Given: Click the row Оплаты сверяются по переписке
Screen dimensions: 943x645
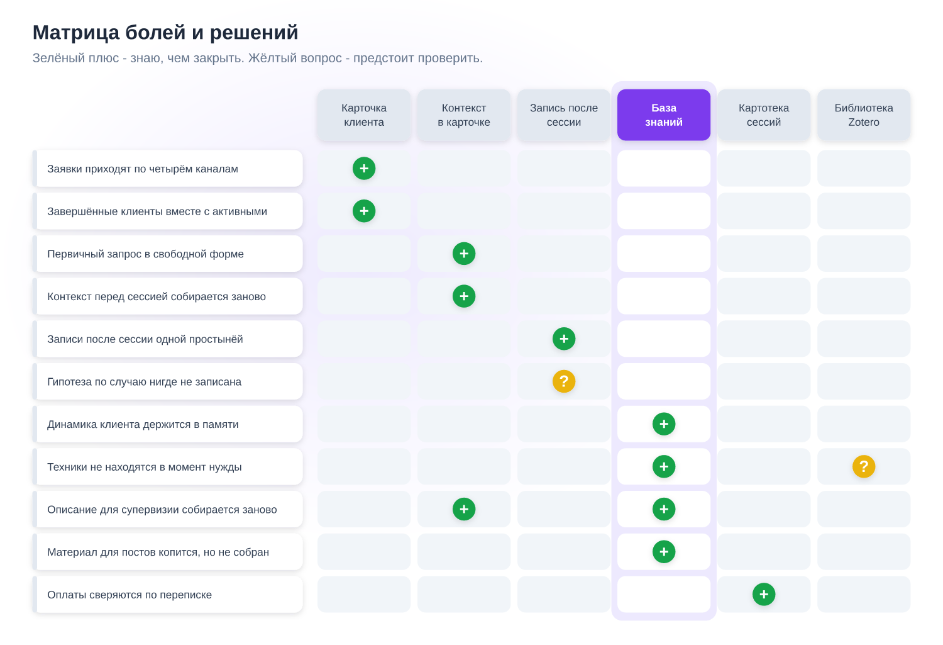Looking at the screenshot, I should click(x=168, y=595).
